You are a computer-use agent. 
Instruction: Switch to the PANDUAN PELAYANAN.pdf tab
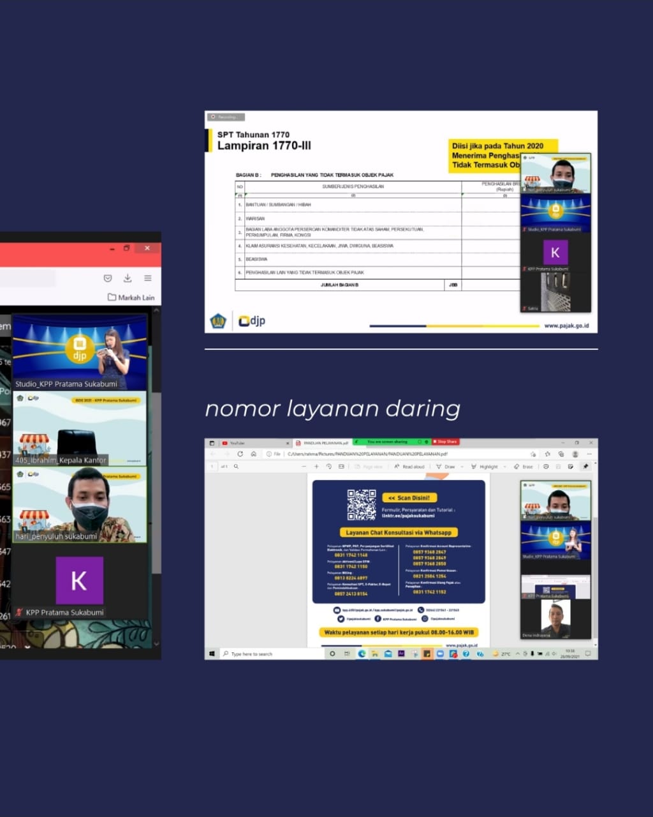[x=324, y=443]
